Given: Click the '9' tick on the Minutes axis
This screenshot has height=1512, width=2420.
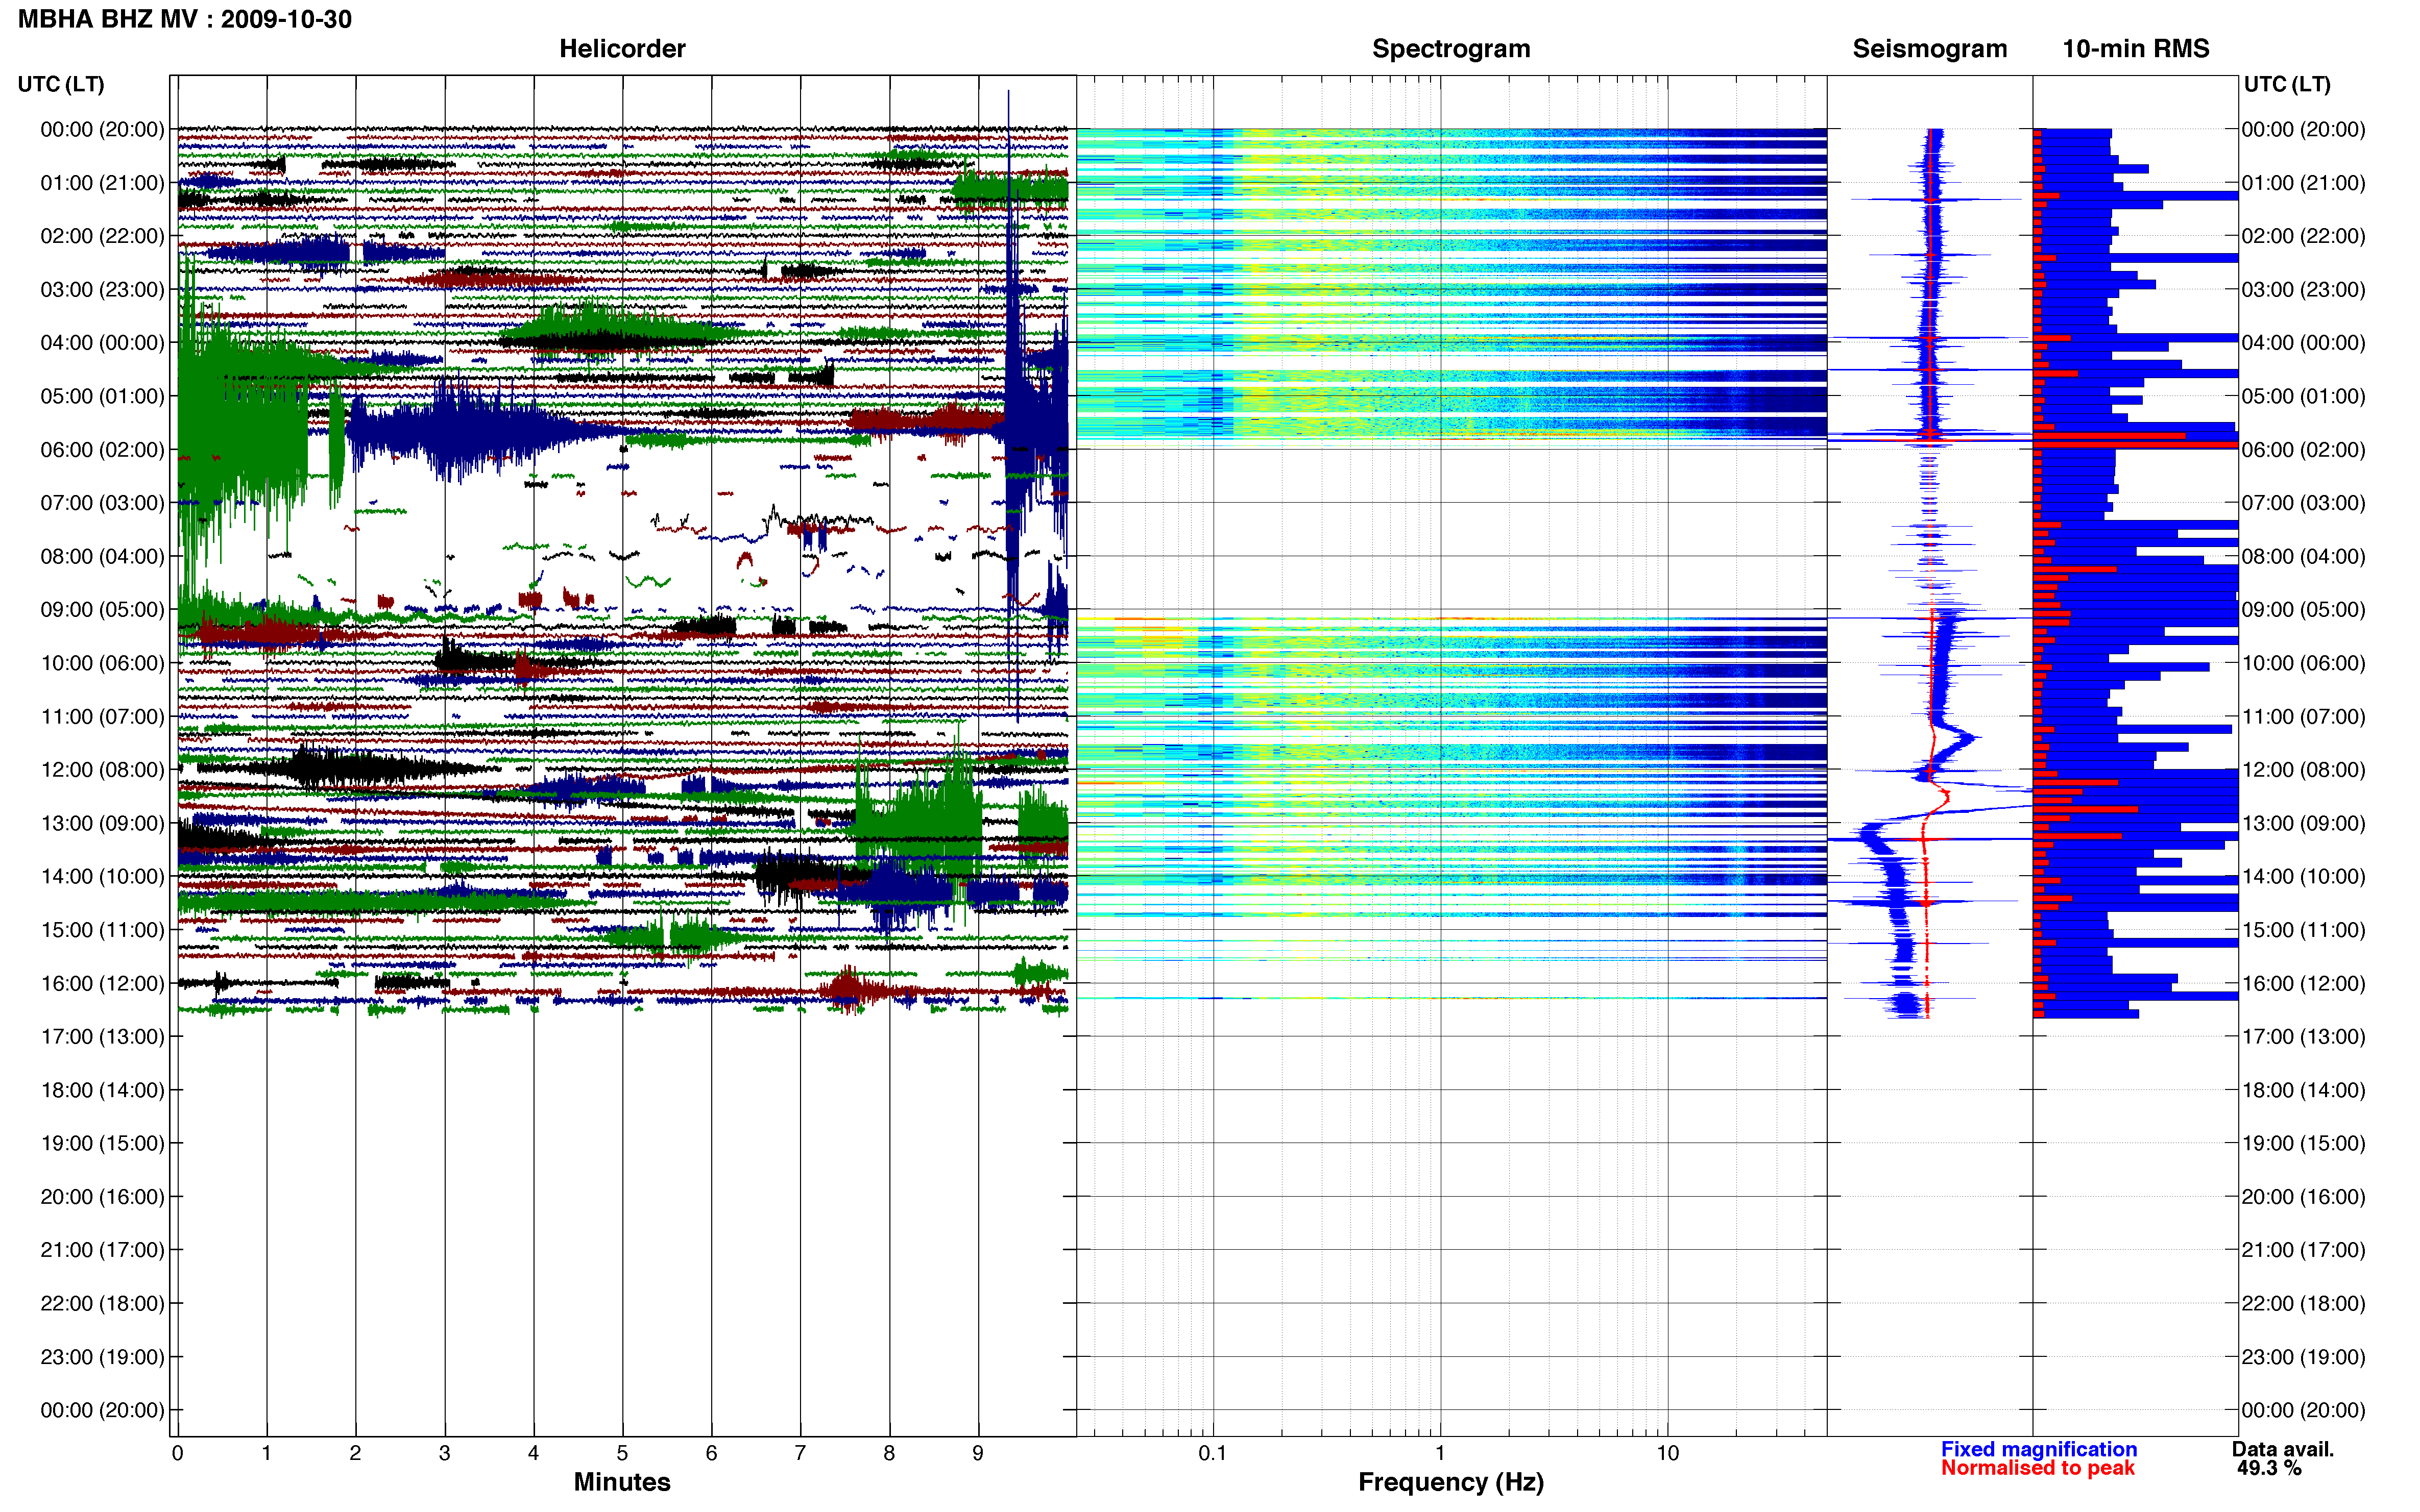Looking at the screenshot, I should click(x=978, y=1453).
